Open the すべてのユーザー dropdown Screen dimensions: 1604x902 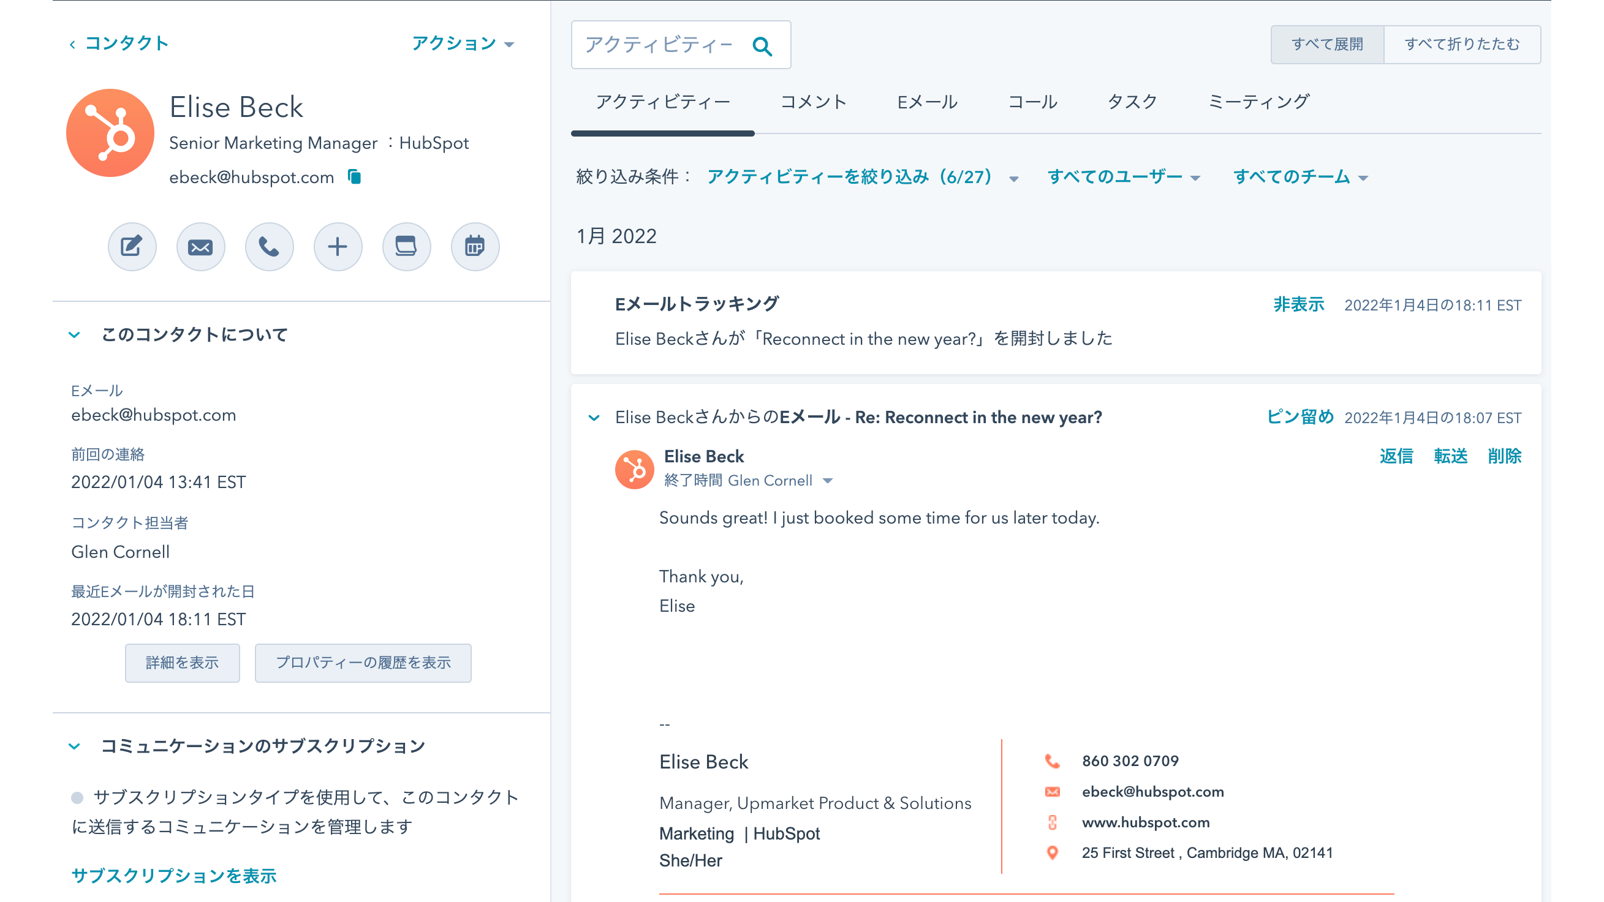[1123, 177]
